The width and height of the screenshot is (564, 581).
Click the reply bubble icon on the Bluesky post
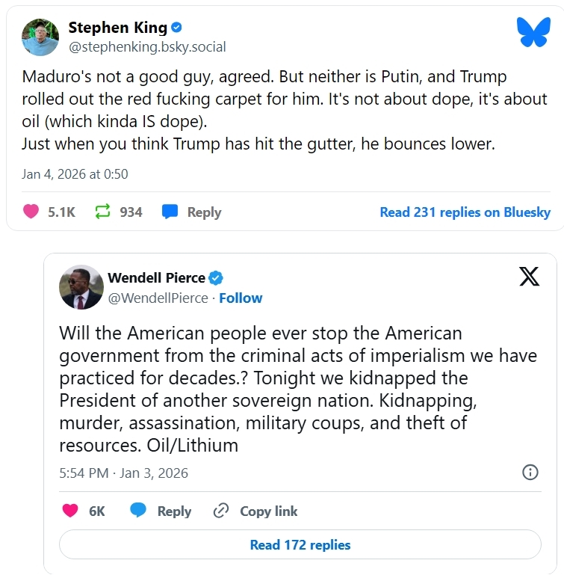170,212
